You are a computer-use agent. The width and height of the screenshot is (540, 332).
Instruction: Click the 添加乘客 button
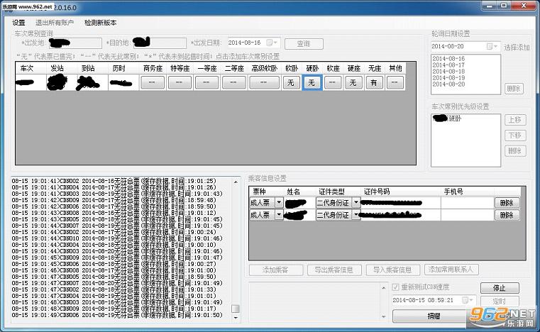click(276, 270)
